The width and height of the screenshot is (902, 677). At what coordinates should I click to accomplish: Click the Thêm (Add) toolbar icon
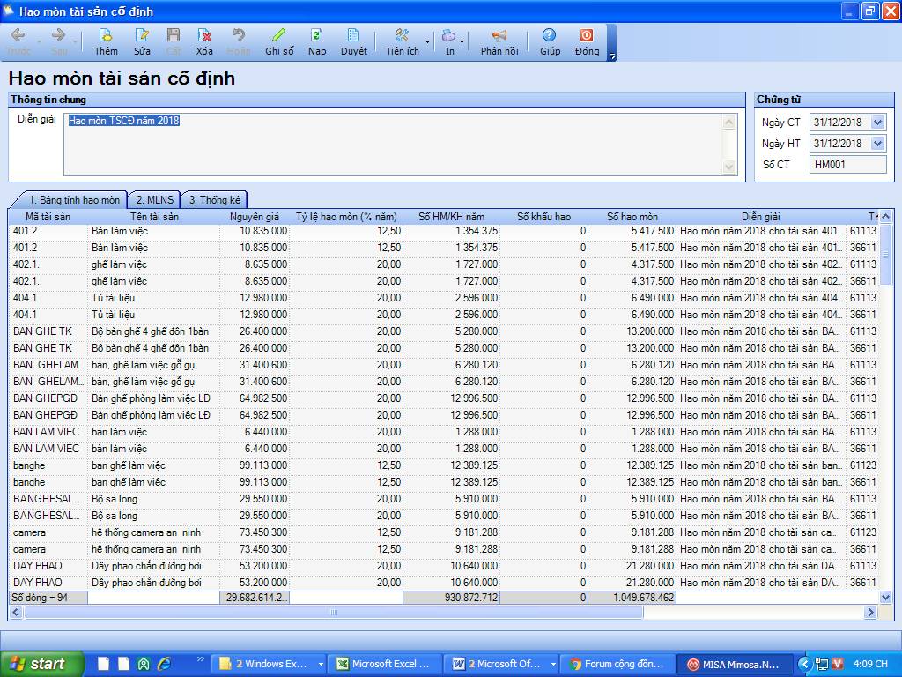106,41
